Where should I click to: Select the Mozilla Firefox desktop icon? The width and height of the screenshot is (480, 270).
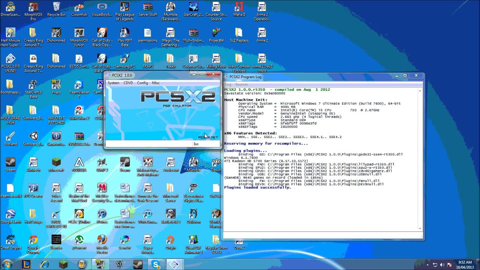pyautogui.click(x=102, y=244)
